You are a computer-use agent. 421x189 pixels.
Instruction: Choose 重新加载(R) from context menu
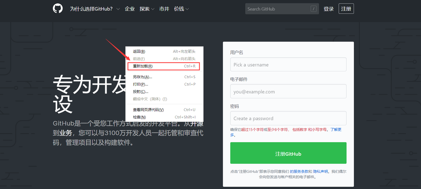[164, 66]
